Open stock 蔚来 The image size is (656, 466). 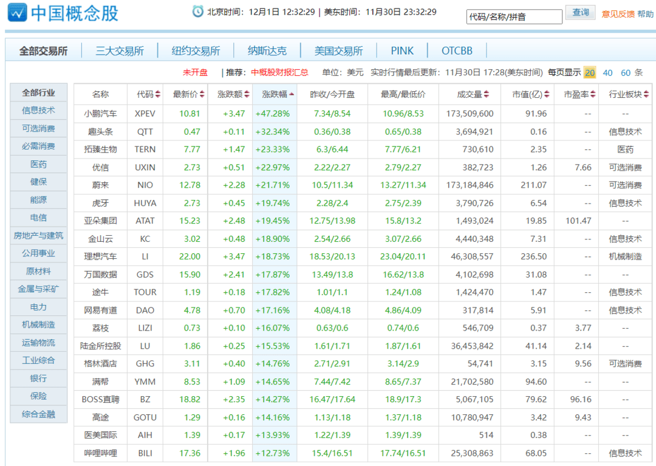coord(100,185)
